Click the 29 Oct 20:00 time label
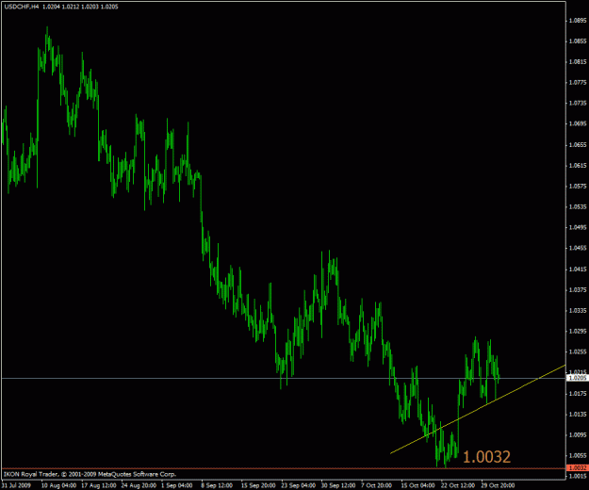Screen dimensions: 589x490 pyautogui.click(x=499, y=485)
